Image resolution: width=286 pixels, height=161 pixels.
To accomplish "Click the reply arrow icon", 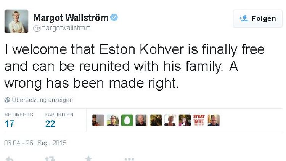I will coord(10,159).
